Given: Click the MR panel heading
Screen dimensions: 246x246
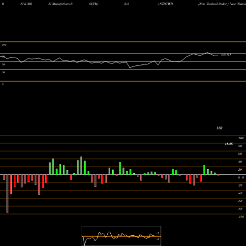Looking at the screenshot, I should [x=219, y=128].
